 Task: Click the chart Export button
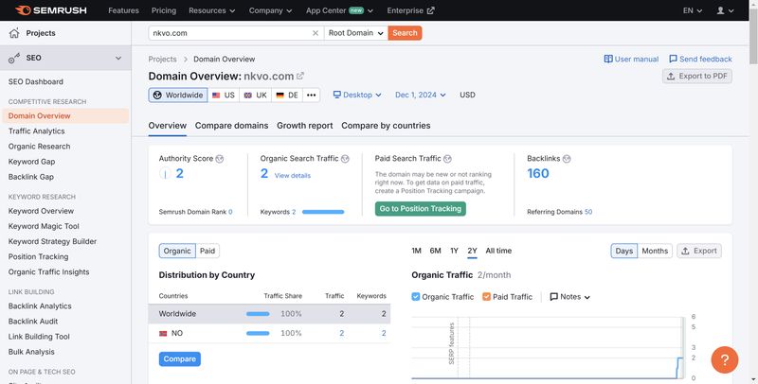tap(699, 251)
